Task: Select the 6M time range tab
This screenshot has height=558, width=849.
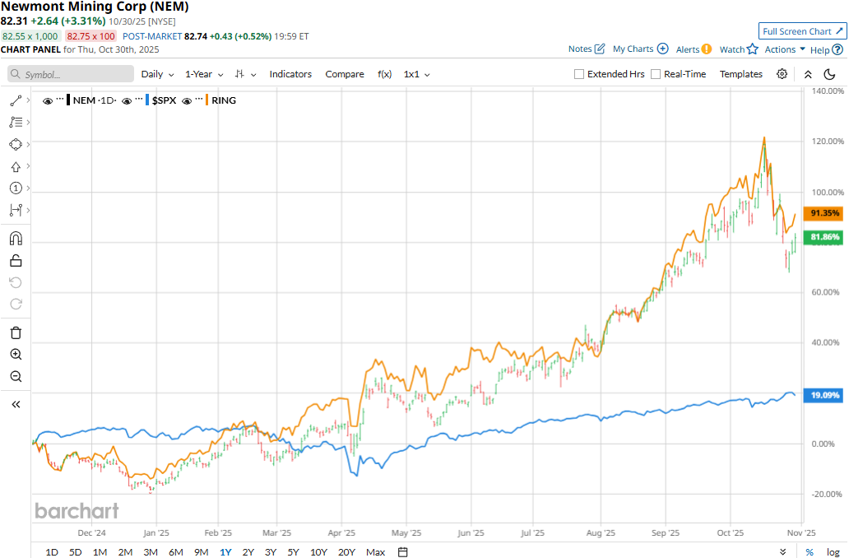Action: point(175,551)
